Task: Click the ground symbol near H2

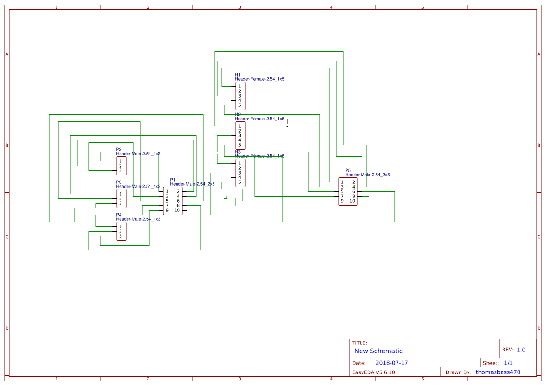Action: (x=288, y=123)
